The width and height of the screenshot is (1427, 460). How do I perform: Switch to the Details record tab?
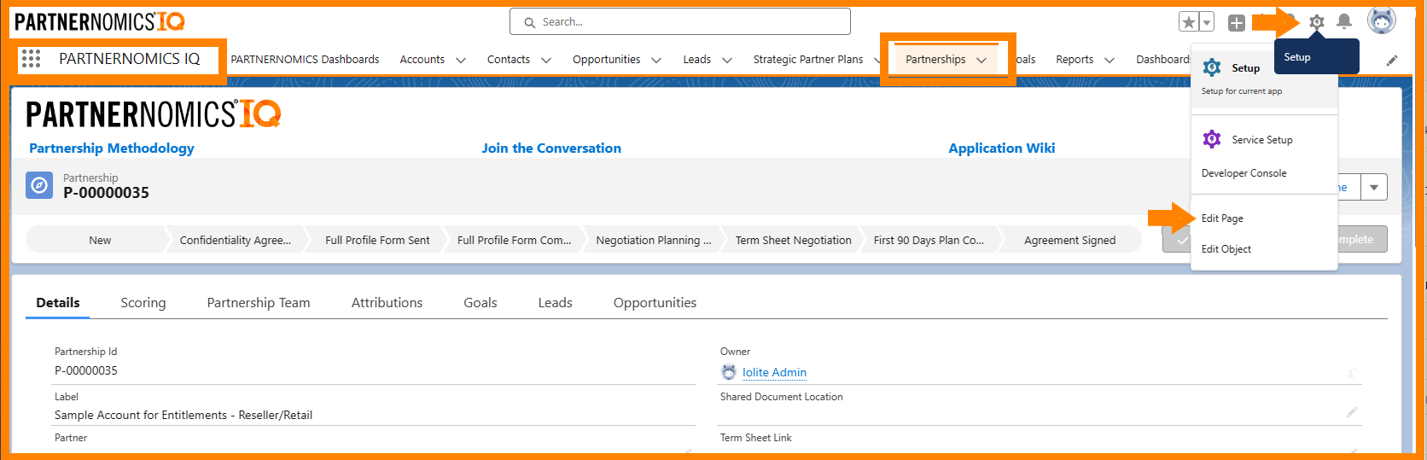click(x=58, y=303)
